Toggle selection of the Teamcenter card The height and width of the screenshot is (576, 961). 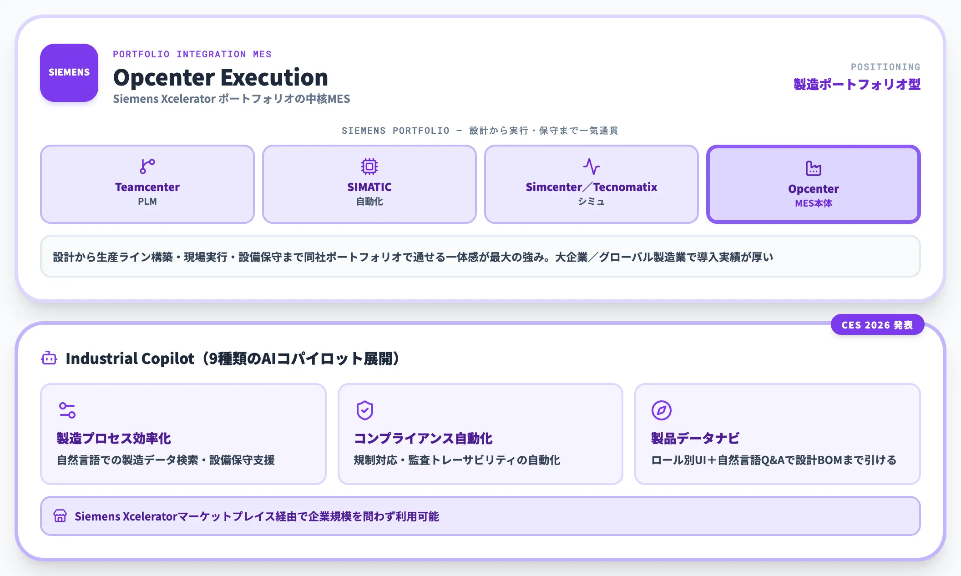tap(147, 184)
